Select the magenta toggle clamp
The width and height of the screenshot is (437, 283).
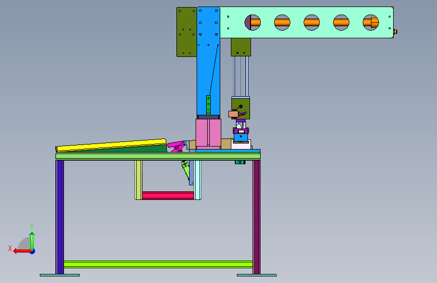(x=176, y=147)
